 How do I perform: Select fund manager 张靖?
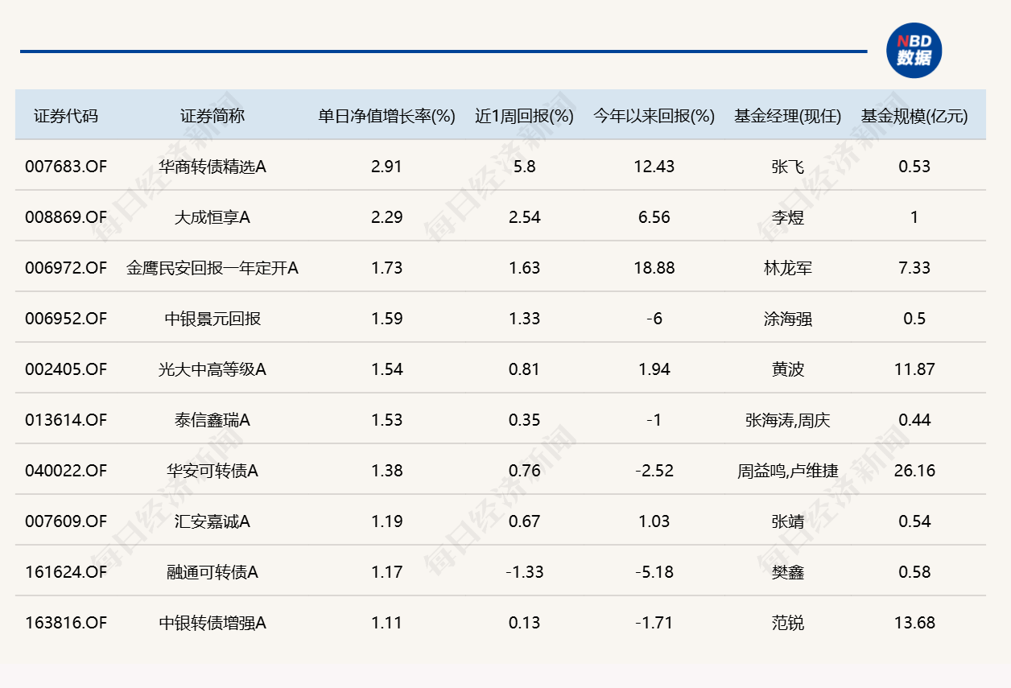(787, 521)
